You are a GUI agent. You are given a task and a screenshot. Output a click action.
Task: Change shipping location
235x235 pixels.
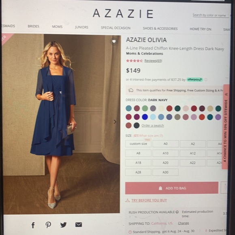tap(183, 223)
